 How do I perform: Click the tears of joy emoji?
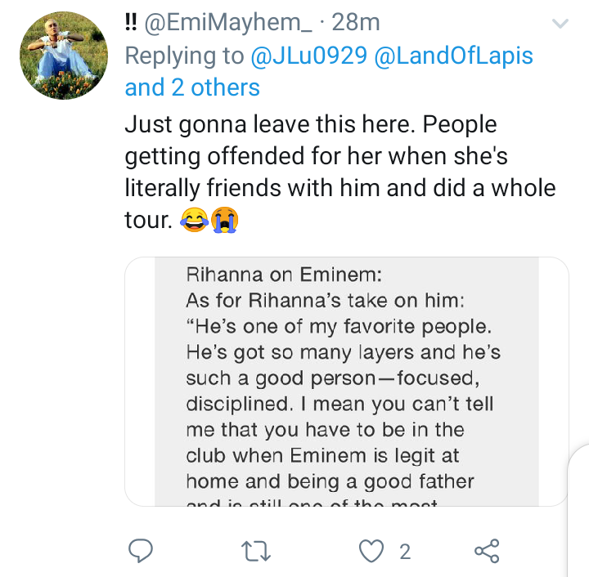(194, 220)
